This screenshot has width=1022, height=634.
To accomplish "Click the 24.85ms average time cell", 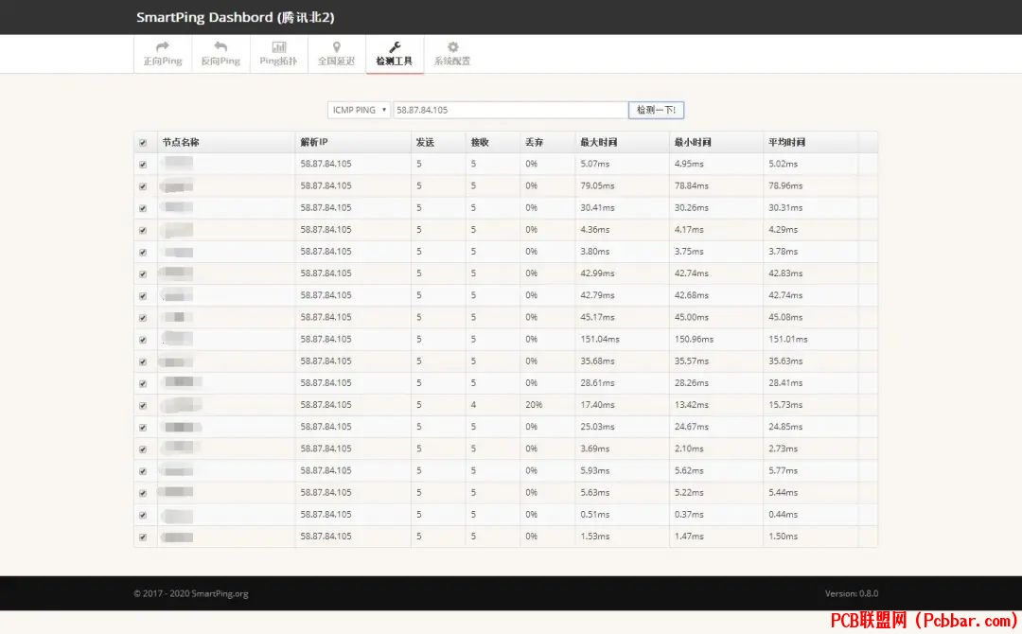I will (x=784, y=427).
